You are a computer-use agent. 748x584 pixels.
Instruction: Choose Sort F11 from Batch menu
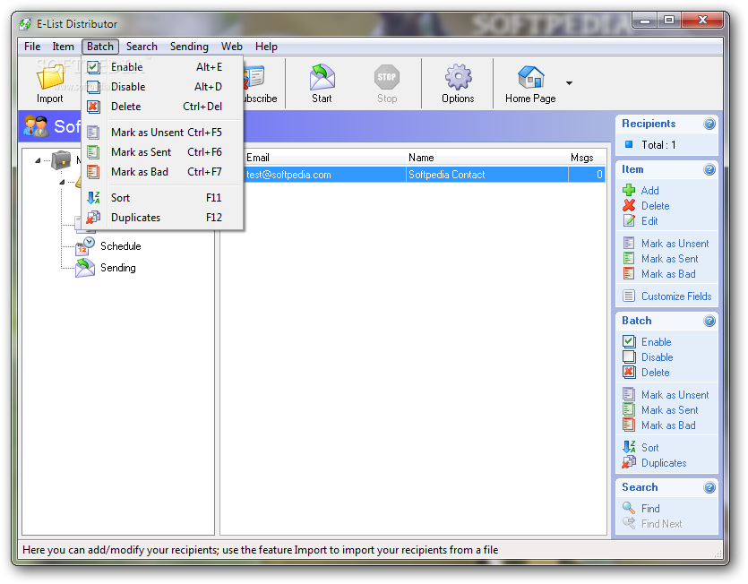click(x=162, y=198)
